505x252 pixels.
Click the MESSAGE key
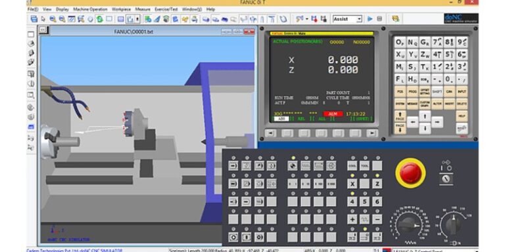point(412,104)
